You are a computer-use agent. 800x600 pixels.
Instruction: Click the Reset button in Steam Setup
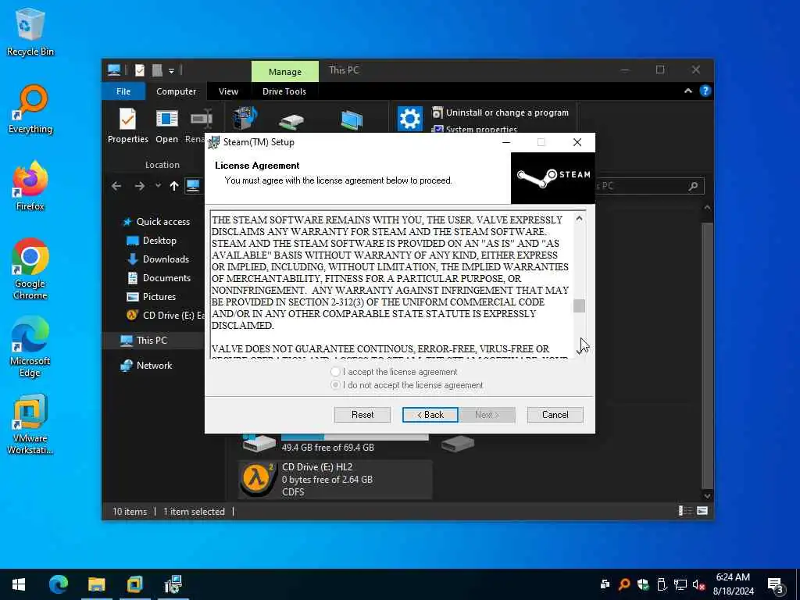click(x=362, y=415)
